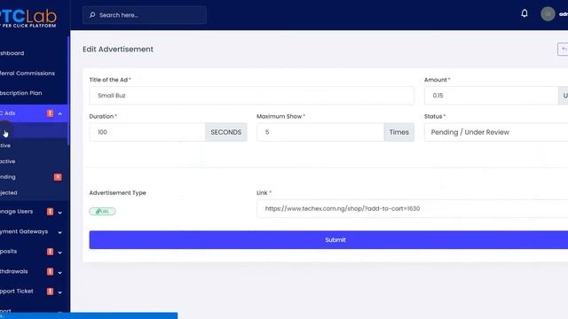The width and height of the screenshot is (568, 319).
Task: Click the Duration input field
Action: click(x=147, y=132)
